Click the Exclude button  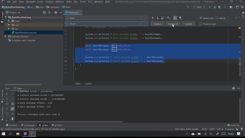tap(188, 24)
